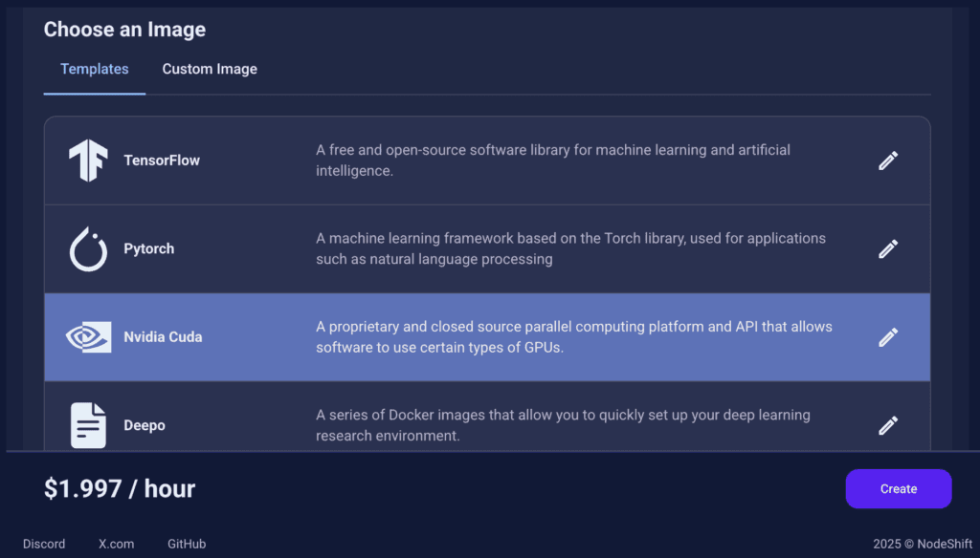Open the Discord footer link

(x=44, y=544)
